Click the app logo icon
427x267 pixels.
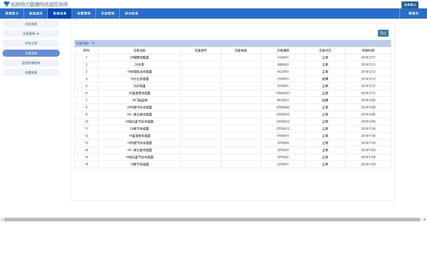(x=7, y=4)
